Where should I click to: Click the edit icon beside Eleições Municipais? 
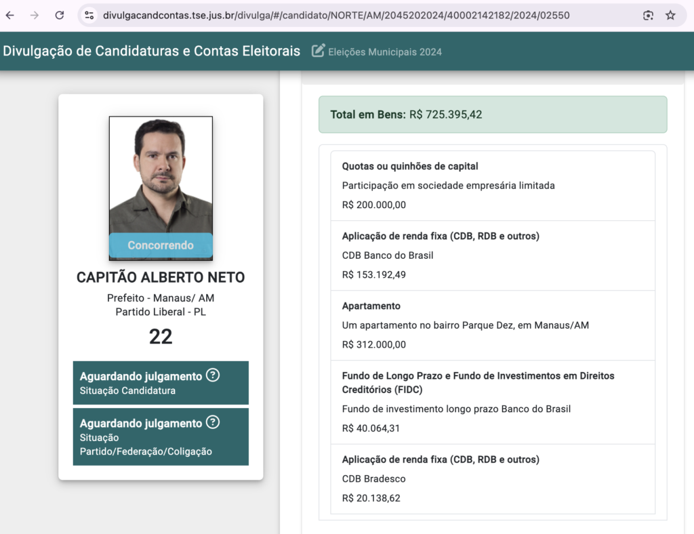[x=318, y=51]
